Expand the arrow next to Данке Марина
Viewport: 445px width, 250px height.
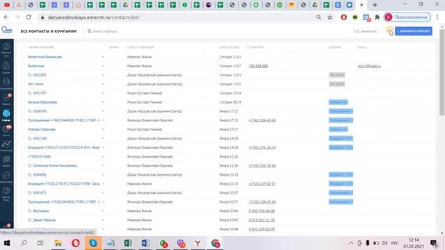[x=103, y=220]
